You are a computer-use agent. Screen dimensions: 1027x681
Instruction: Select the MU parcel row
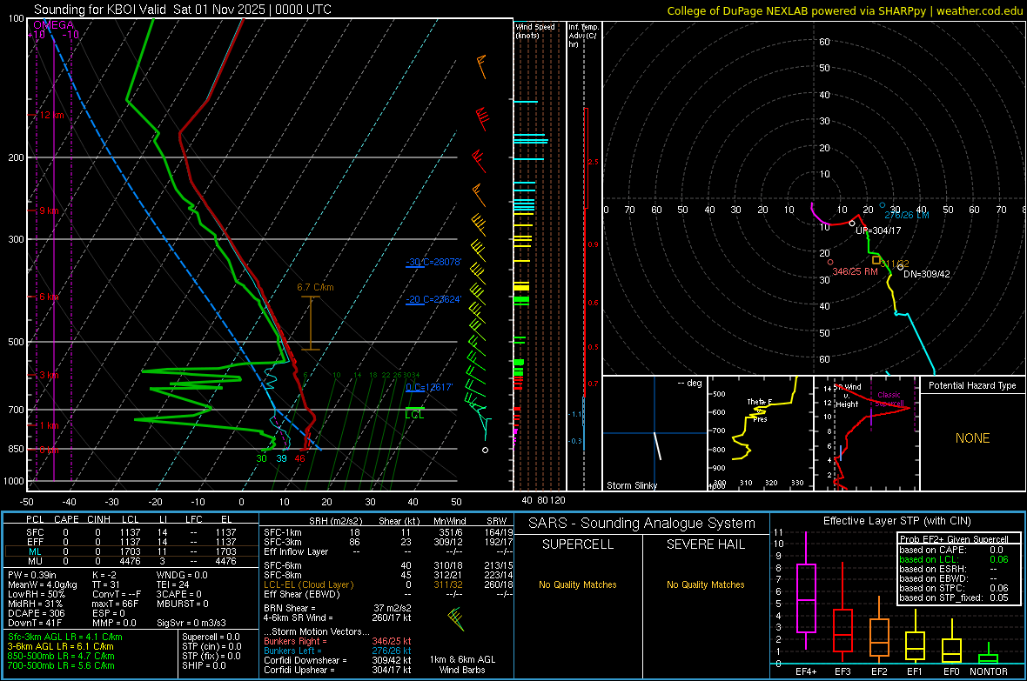pyautogui.click(x=131, y=560)
